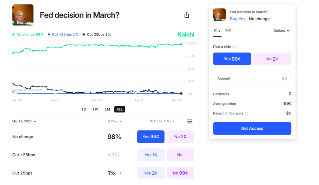
Task: Click the Amount input field
Action: point(252,78)
